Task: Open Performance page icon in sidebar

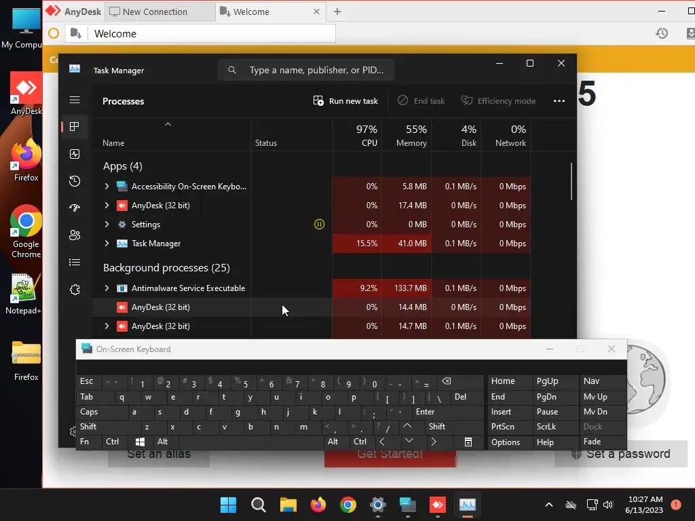Action: pyautogui.click(x=75, y=154)
